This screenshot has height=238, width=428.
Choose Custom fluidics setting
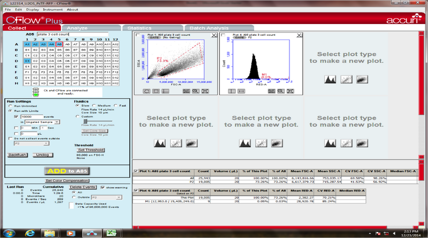(x=78, y=116)
